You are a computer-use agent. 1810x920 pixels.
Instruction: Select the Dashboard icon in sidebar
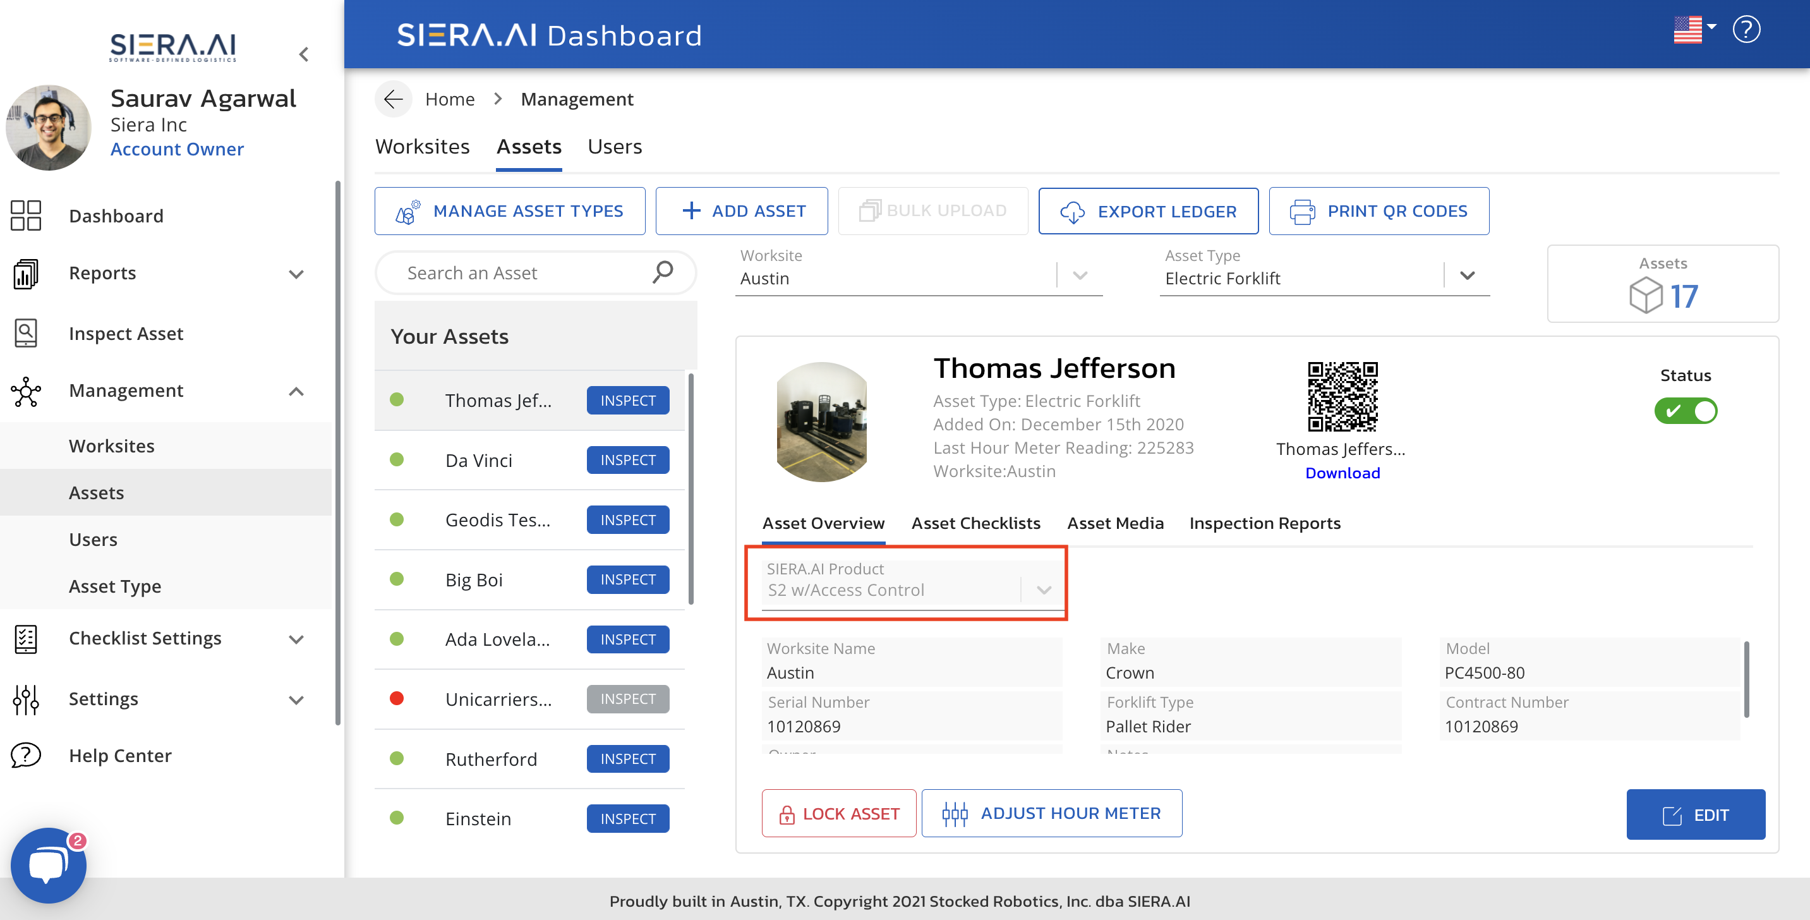click(25, 215)
